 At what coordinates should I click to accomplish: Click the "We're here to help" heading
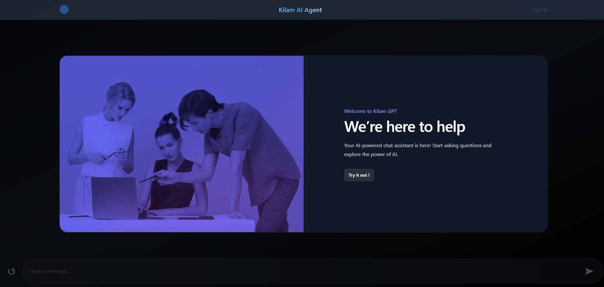click(405, 127)
